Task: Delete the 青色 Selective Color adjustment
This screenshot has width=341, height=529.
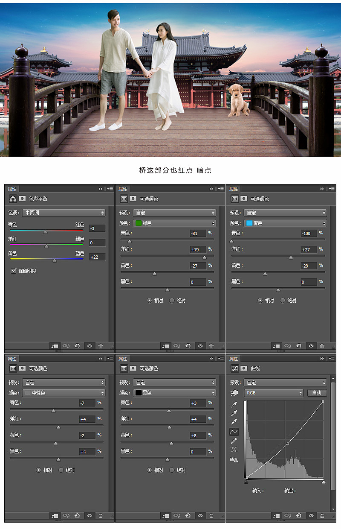Action: (x=322, y=346)
